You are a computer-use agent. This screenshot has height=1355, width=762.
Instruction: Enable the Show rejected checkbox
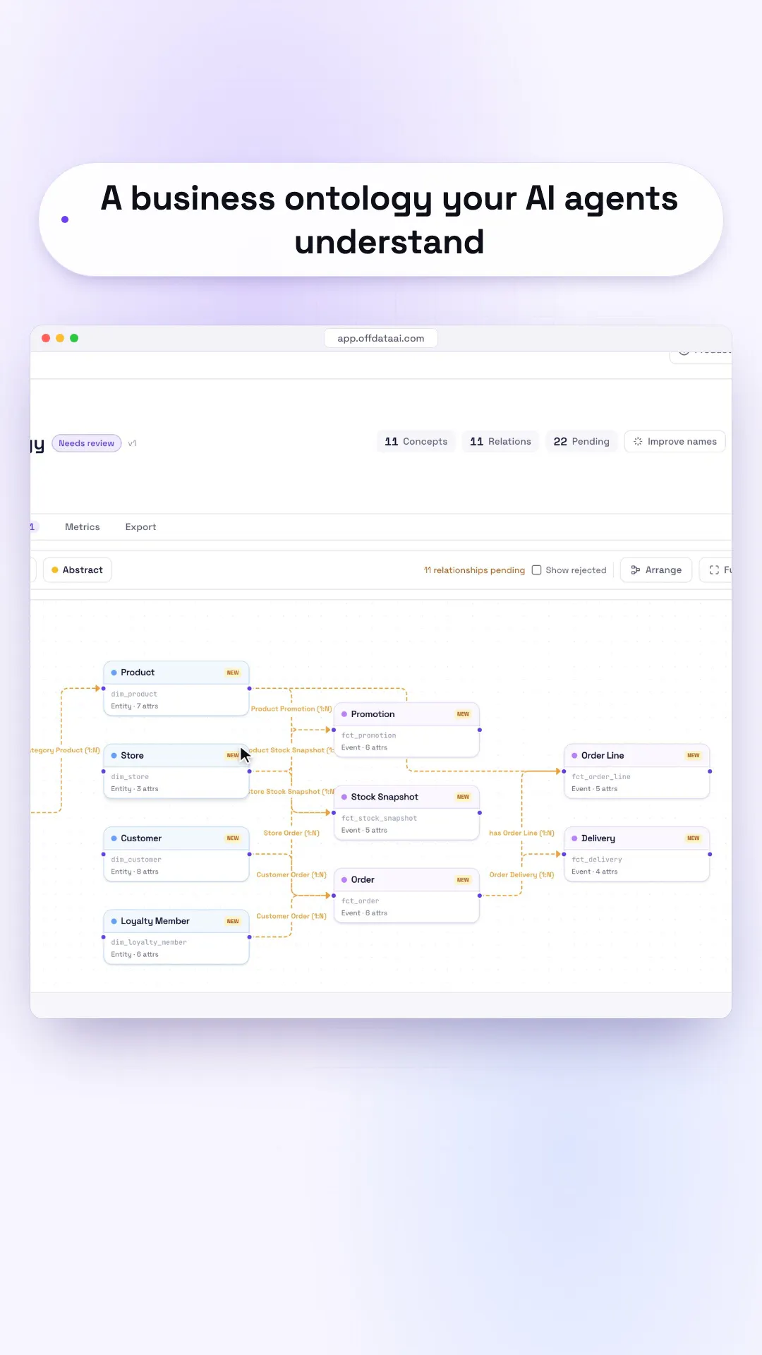(x=536, y=570)
